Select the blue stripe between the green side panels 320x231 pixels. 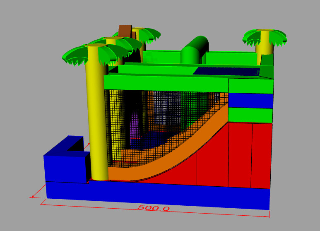pos(251,101)
